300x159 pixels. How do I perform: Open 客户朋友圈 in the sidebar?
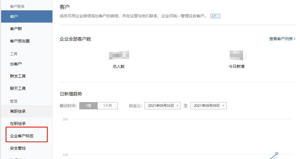tap(20, 41)
